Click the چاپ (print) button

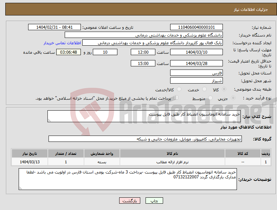point(154,201)
